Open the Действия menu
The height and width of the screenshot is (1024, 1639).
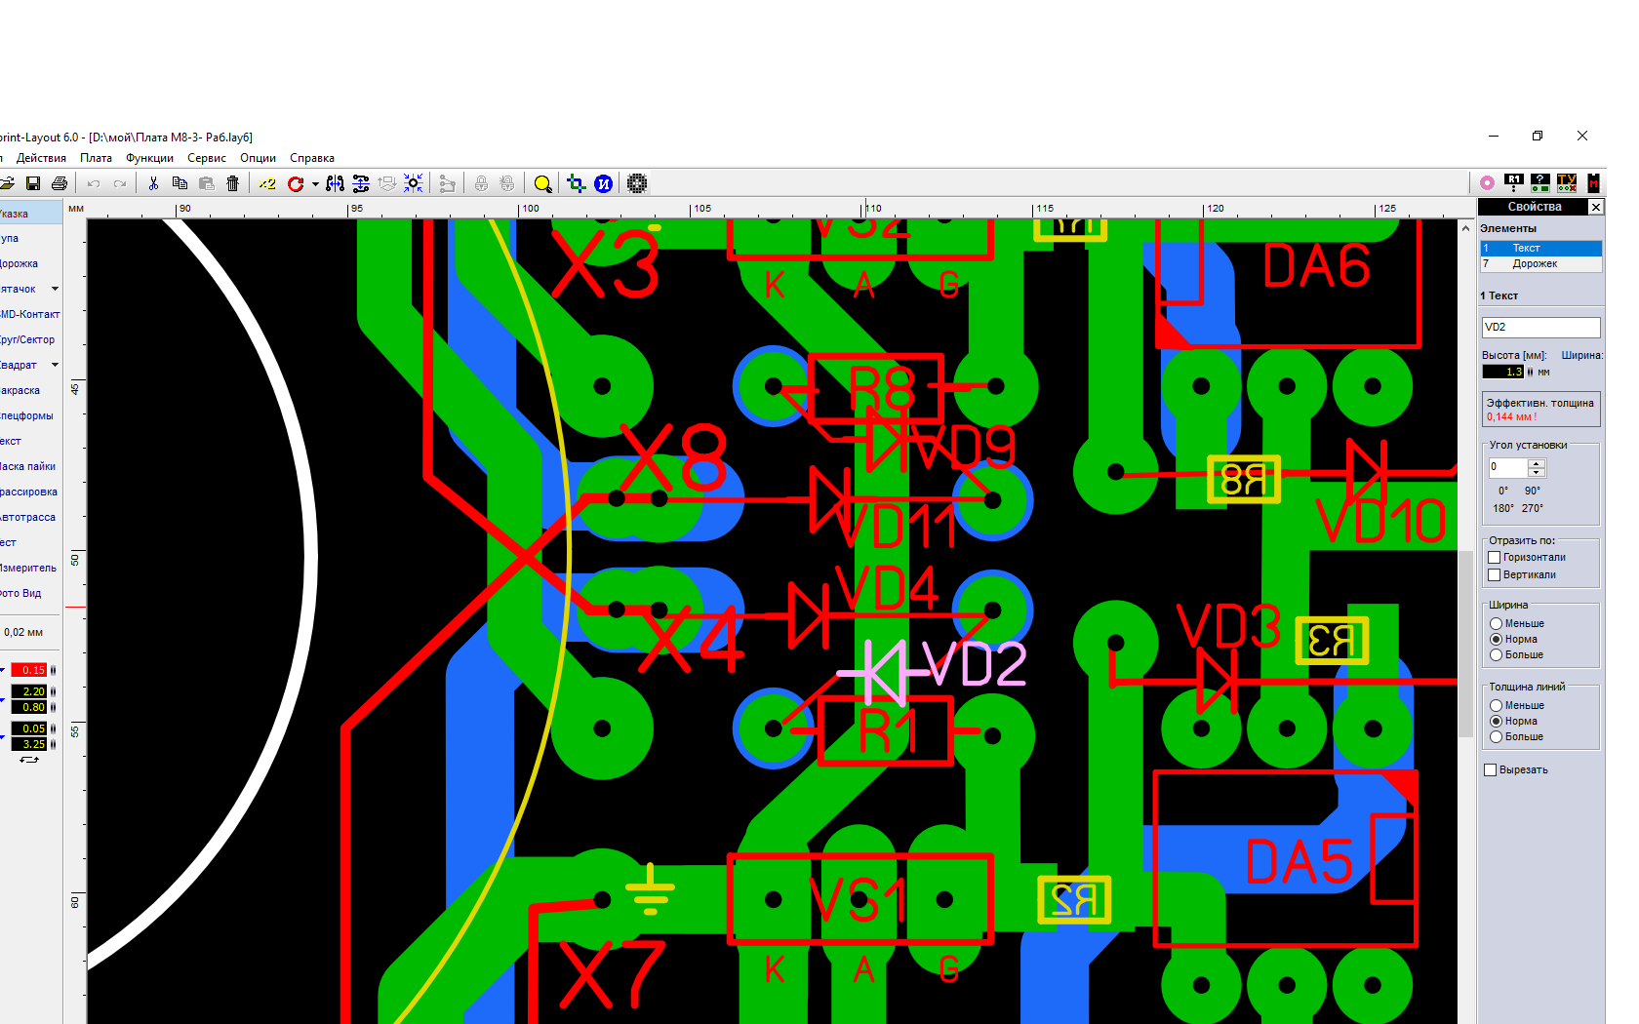pos(41,158)
